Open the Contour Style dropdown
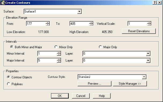Screen dimensions: 163x102 (144, 77)
